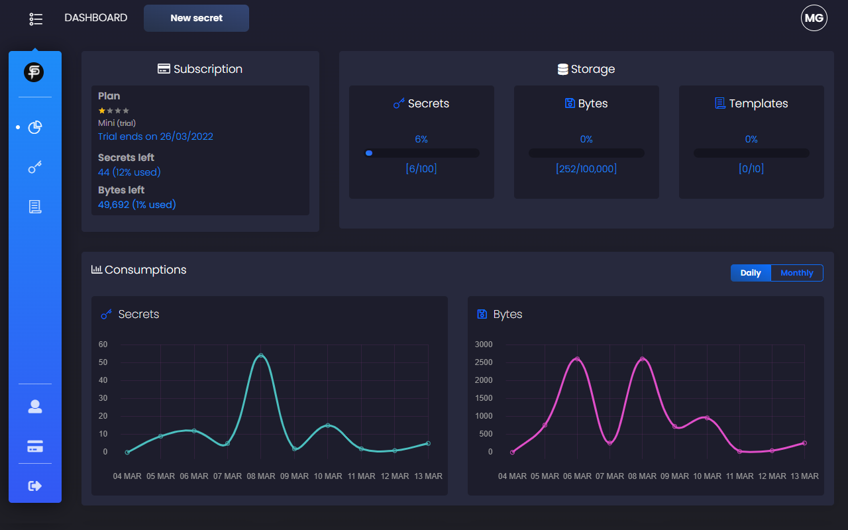Click the app logo in sidebar
The image size is (848, 530).
click(x=34, y=72)
